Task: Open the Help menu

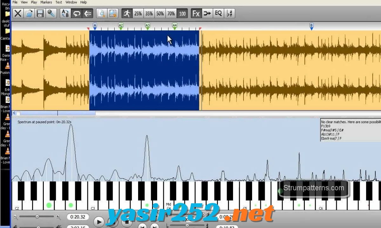Action: tap(84, 2)
